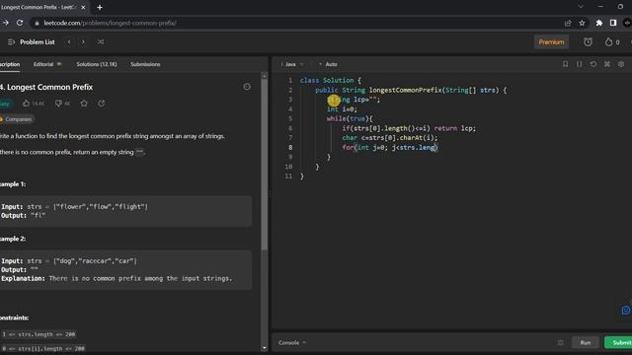Go to the next problem arrow

(x=83, y=41)
